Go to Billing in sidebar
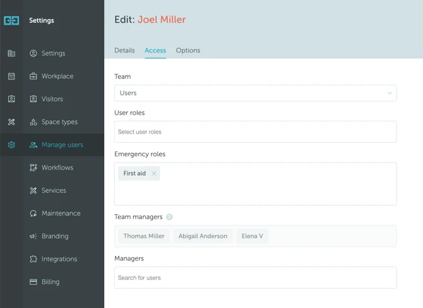This screenshot has width=423, height=308. coord(51,282)
